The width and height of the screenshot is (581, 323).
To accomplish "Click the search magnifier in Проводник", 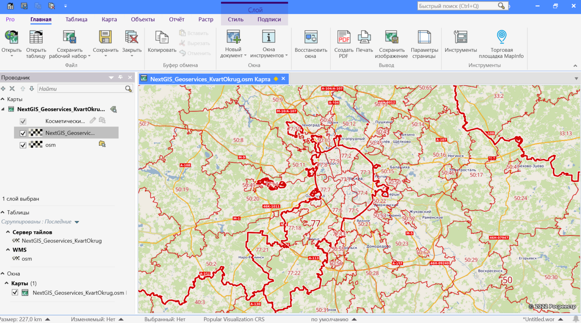I will pos(128,88).
